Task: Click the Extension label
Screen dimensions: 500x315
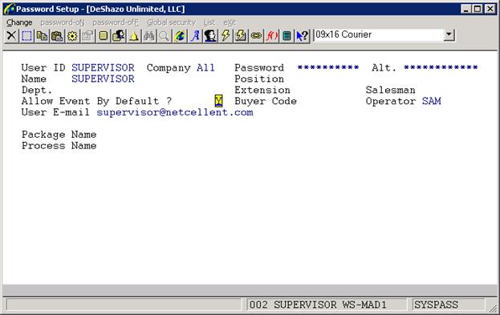Action: 262,90
